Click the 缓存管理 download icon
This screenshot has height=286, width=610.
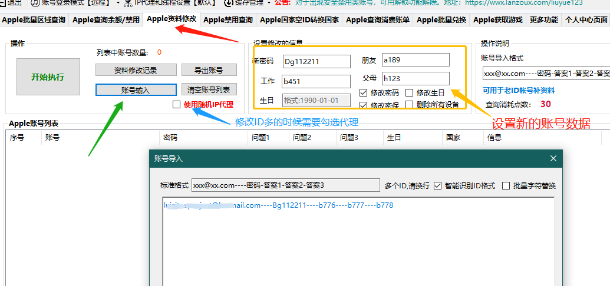[228, 3]
